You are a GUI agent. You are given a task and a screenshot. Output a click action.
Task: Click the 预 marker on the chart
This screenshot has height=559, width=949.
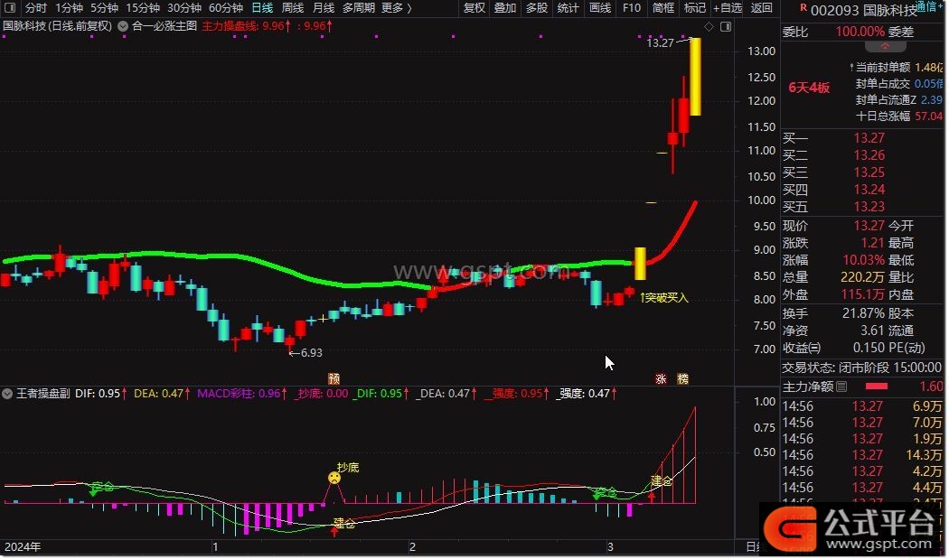pos(334,378)
